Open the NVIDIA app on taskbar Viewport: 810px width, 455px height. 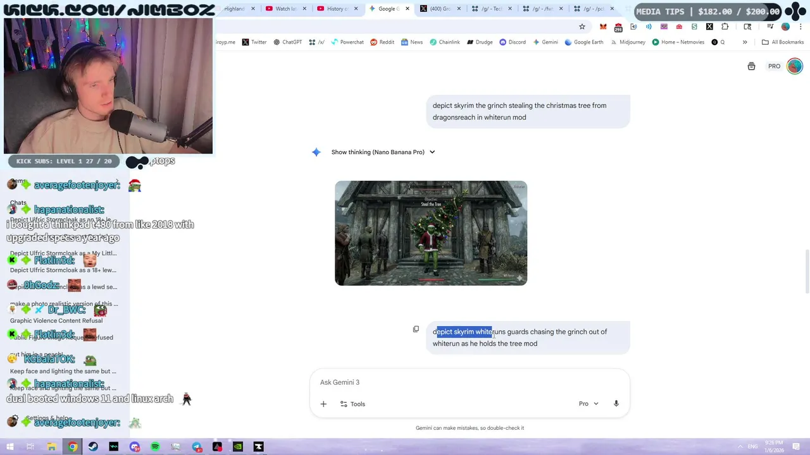tap(238, 447)
